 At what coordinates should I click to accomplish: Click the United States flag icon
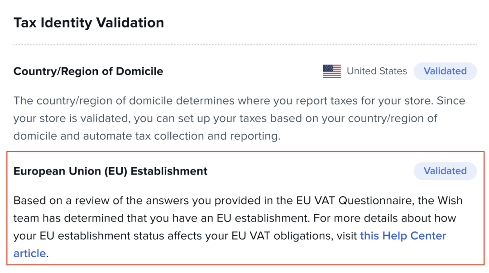pos(332,71)
